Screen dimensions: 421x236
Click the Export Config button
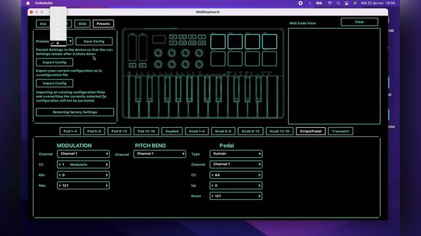[x=55, y=62]
